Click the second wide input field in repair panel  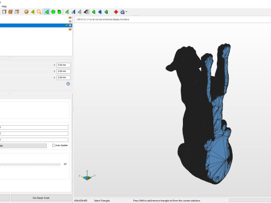(34, 134)
